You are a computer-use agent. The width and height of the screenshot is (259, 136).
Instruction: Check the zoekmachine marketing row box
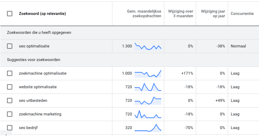tap(10, 114)
